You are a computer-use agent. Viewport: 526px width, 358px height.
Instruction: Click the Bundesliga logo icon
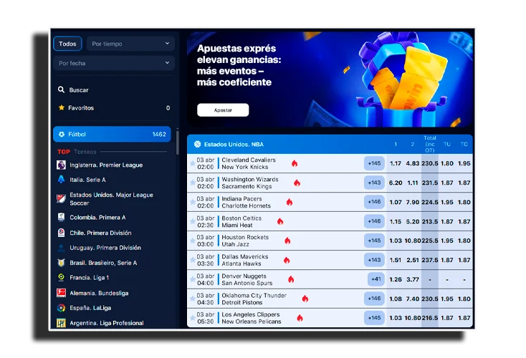point(61,293)
